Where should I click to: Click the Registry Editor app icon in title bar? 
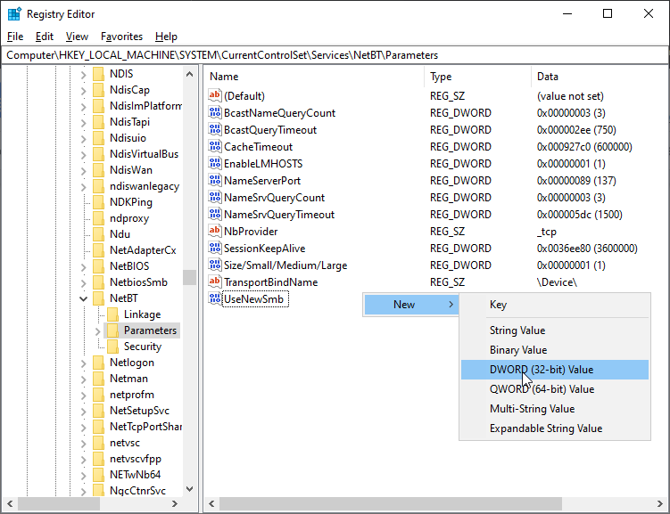pos(14,14)
